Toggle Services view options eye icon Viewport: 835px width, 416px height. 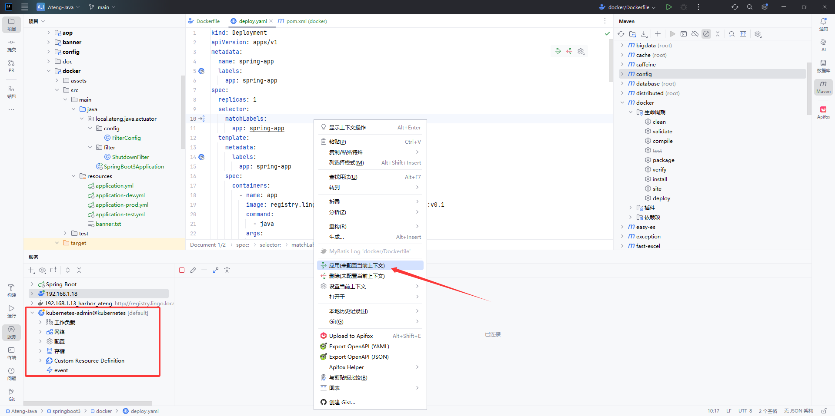(42, 270)
